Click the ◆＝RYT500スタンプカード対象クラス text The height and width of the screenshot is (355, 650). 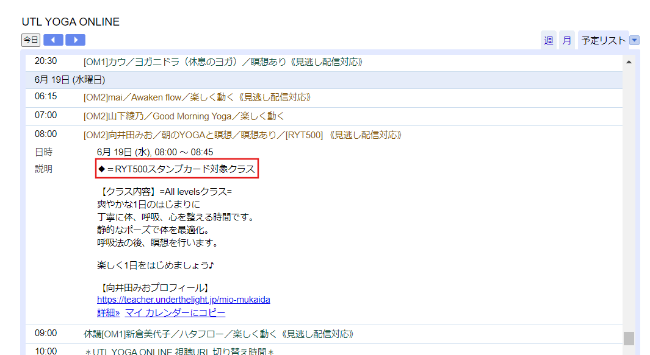pos(177,169)
